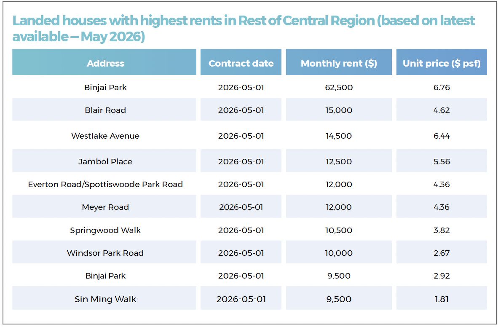Click the 15,000 monthly rent value
Image resolution: width=498 pixels, height=327 pixels.
tap(339, 110)
